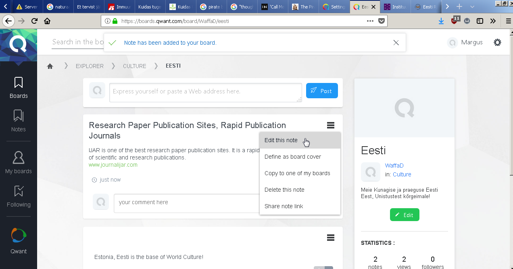The image size is (513, 269).
Task: Open the settings gear next to Margus
Action: (497, 42)
